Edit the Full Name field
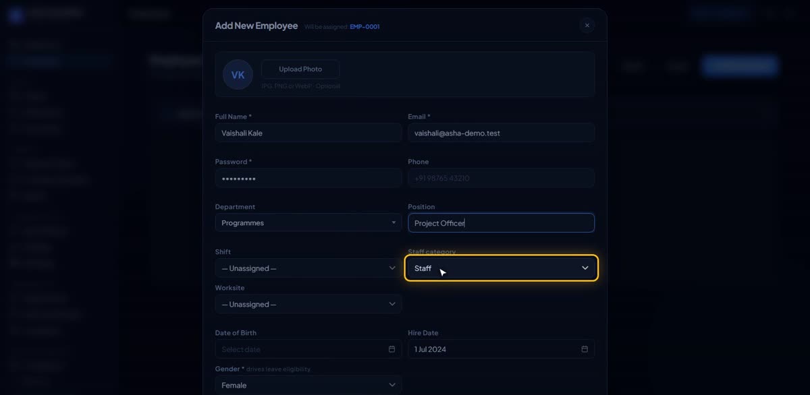This screenshot has height=395, width=810. point(308,133)
